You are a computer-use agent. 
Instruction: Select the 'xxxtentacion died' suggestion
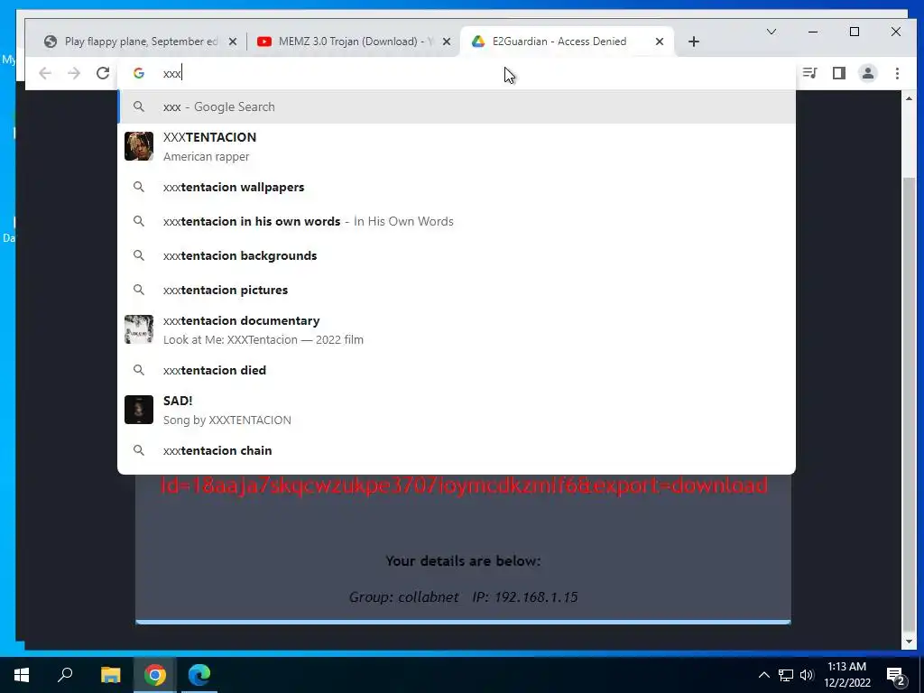(457, 370)
